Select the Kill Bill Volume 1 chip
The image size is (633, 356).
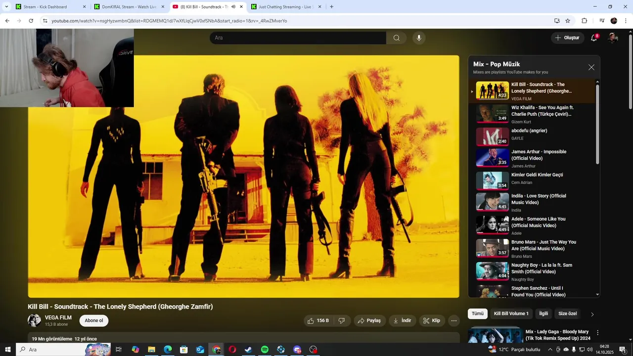tap(511, 313)
